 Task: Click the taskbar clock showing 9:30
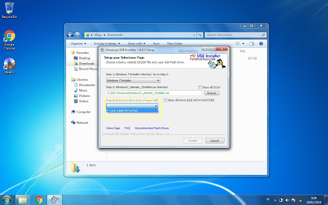[x=314, y=200]
